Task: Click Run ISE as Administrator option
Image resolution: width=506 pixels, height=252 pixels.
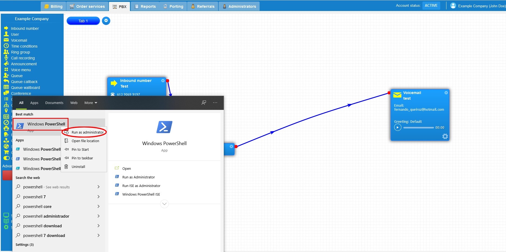Action: point(141,186)
